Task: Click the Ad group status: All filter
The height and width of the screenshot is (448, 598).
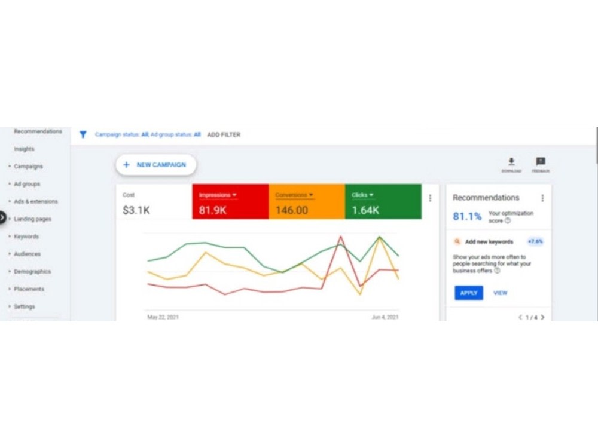Action: (x=175, y=134)
